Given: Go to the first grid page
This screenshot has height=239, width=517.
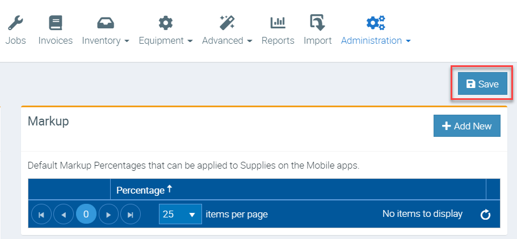Looking at the screenshot, I should click(x=41, y=215).
